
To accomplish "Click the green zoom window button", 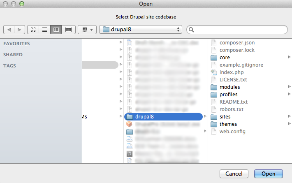I will [x=22, y=4].
